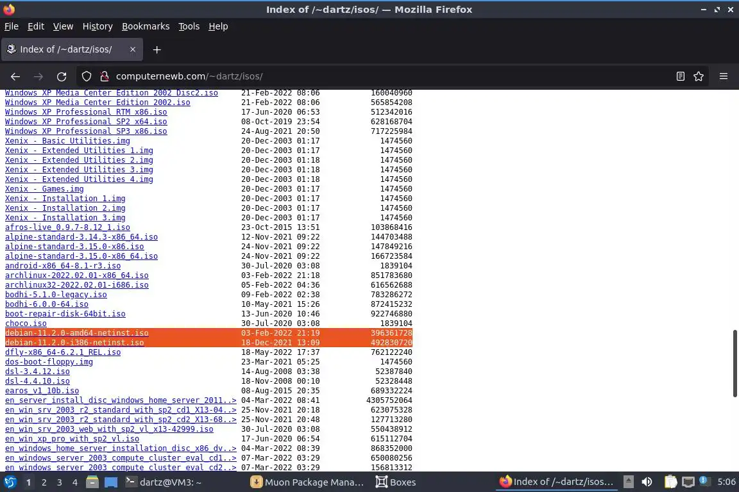Click the taskbar clock showing 5:06
This screenshot has width=739, height=492.
[x=726, y=482]
